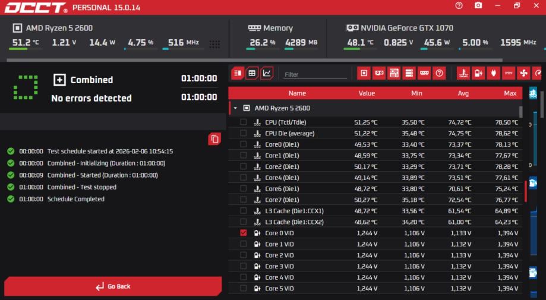
Task: Click the Go Back button
Action: click(x=113, y=286)
